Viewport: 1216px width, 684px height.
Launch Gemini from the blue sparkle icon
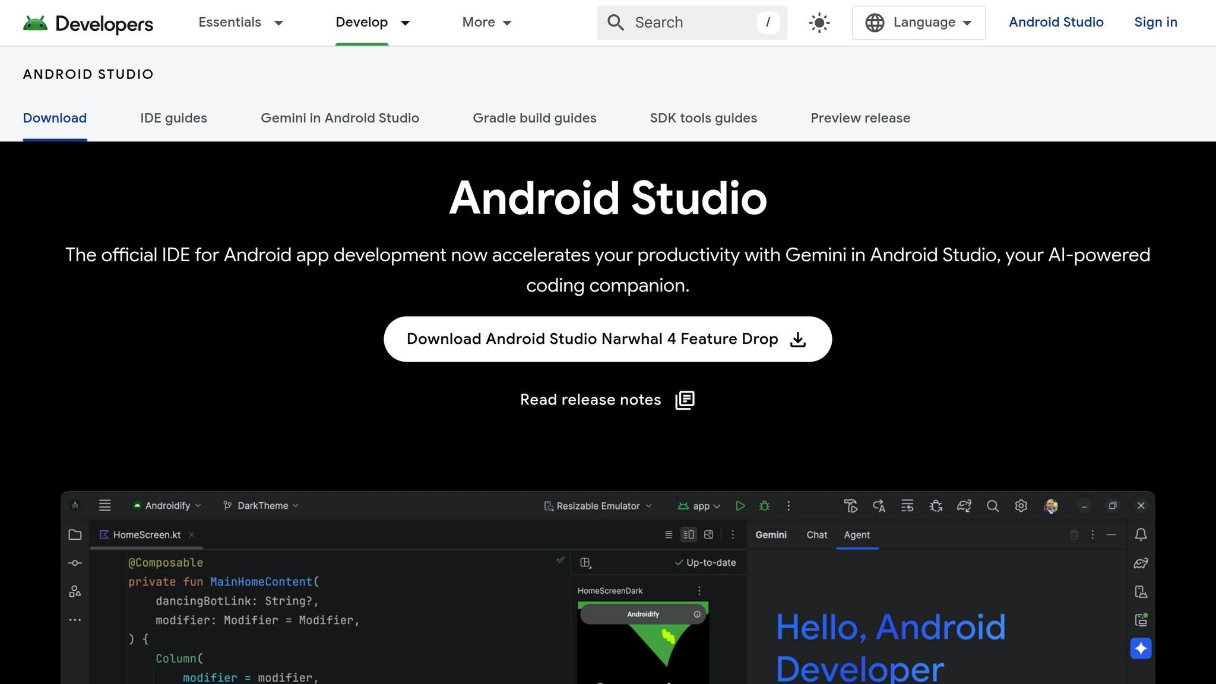[1140, 648]
